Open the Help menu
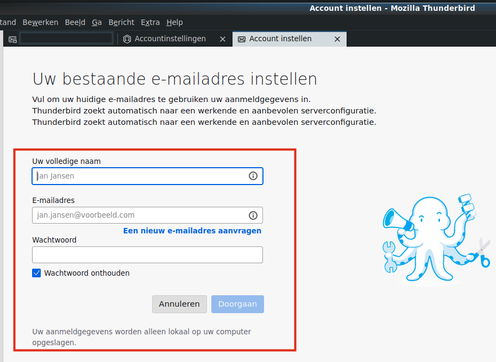The image size is (496, 362). (x=174, y=22)
